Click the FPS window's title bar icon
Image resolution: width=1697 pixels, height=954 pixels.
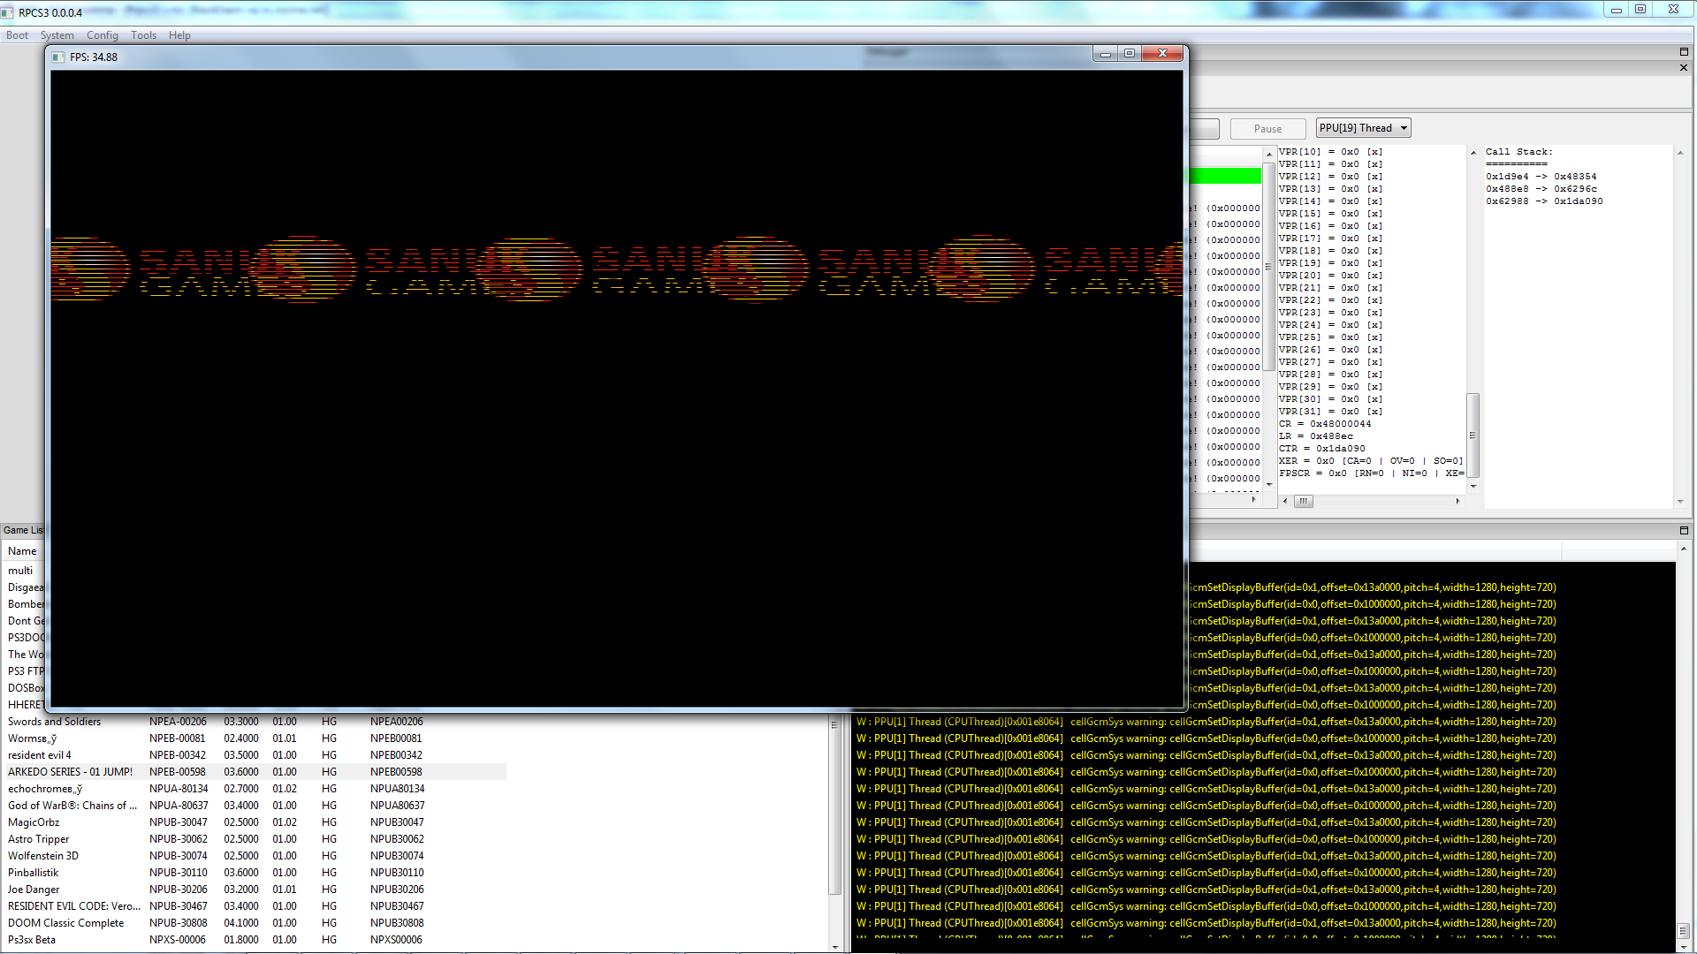[58, 57]
